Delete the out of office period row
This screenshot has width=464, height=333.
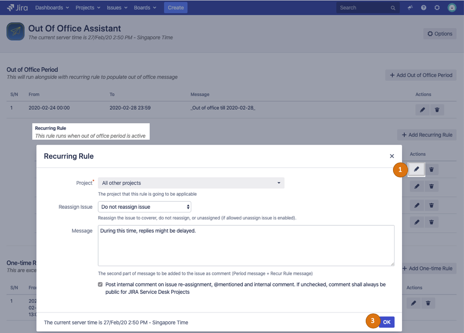[x=437, y=110]
